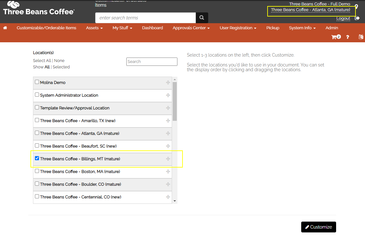Screen dimensions: 365x241
Task: Click the translate language icon
Action: tap(361, 37)
